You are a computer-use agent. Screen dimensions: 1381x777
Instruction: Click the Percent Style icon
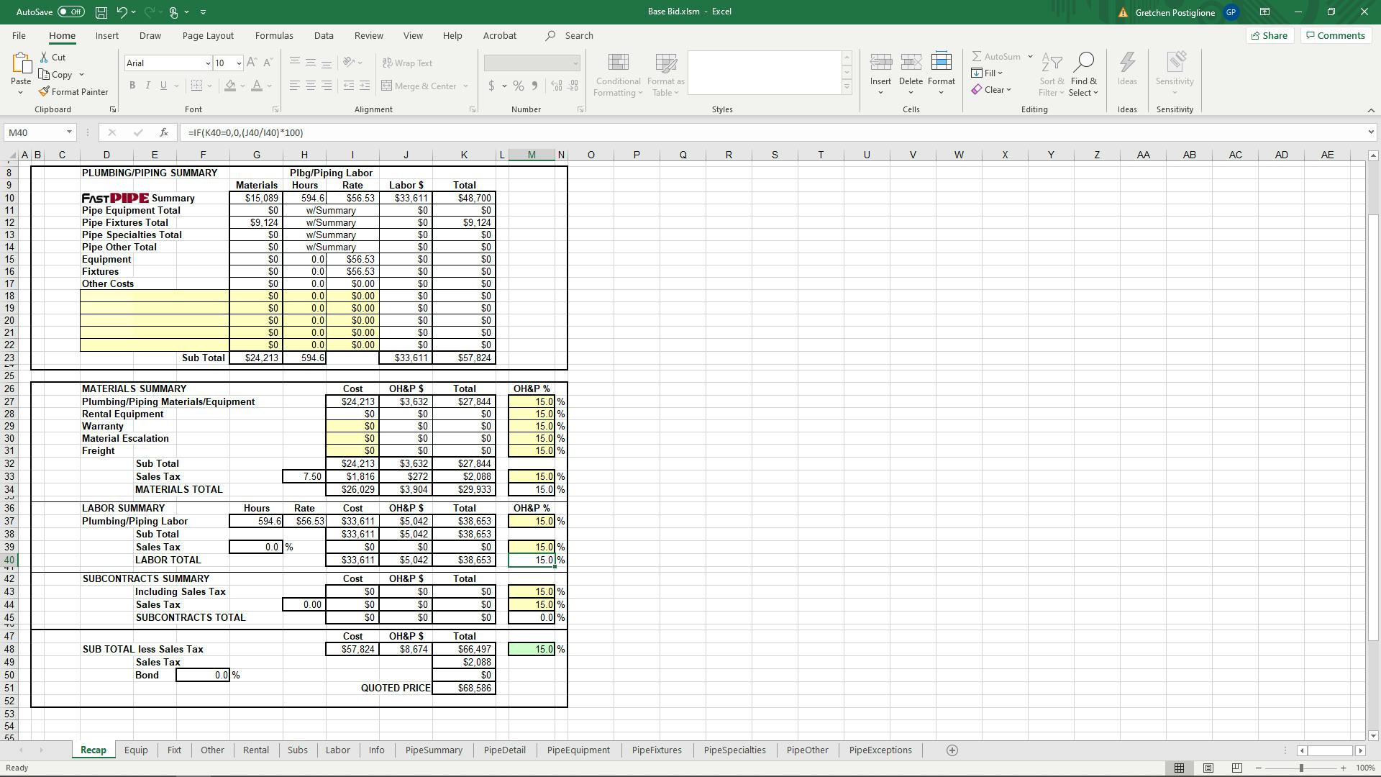[x=519, y=86]
